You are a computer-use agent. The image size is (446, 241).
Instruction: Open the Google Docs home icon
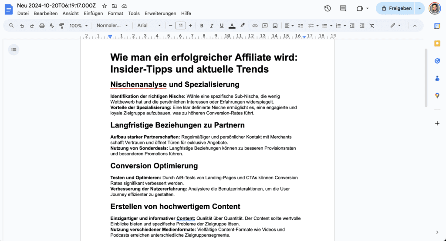pyautogui.click(x=9, y=10)
